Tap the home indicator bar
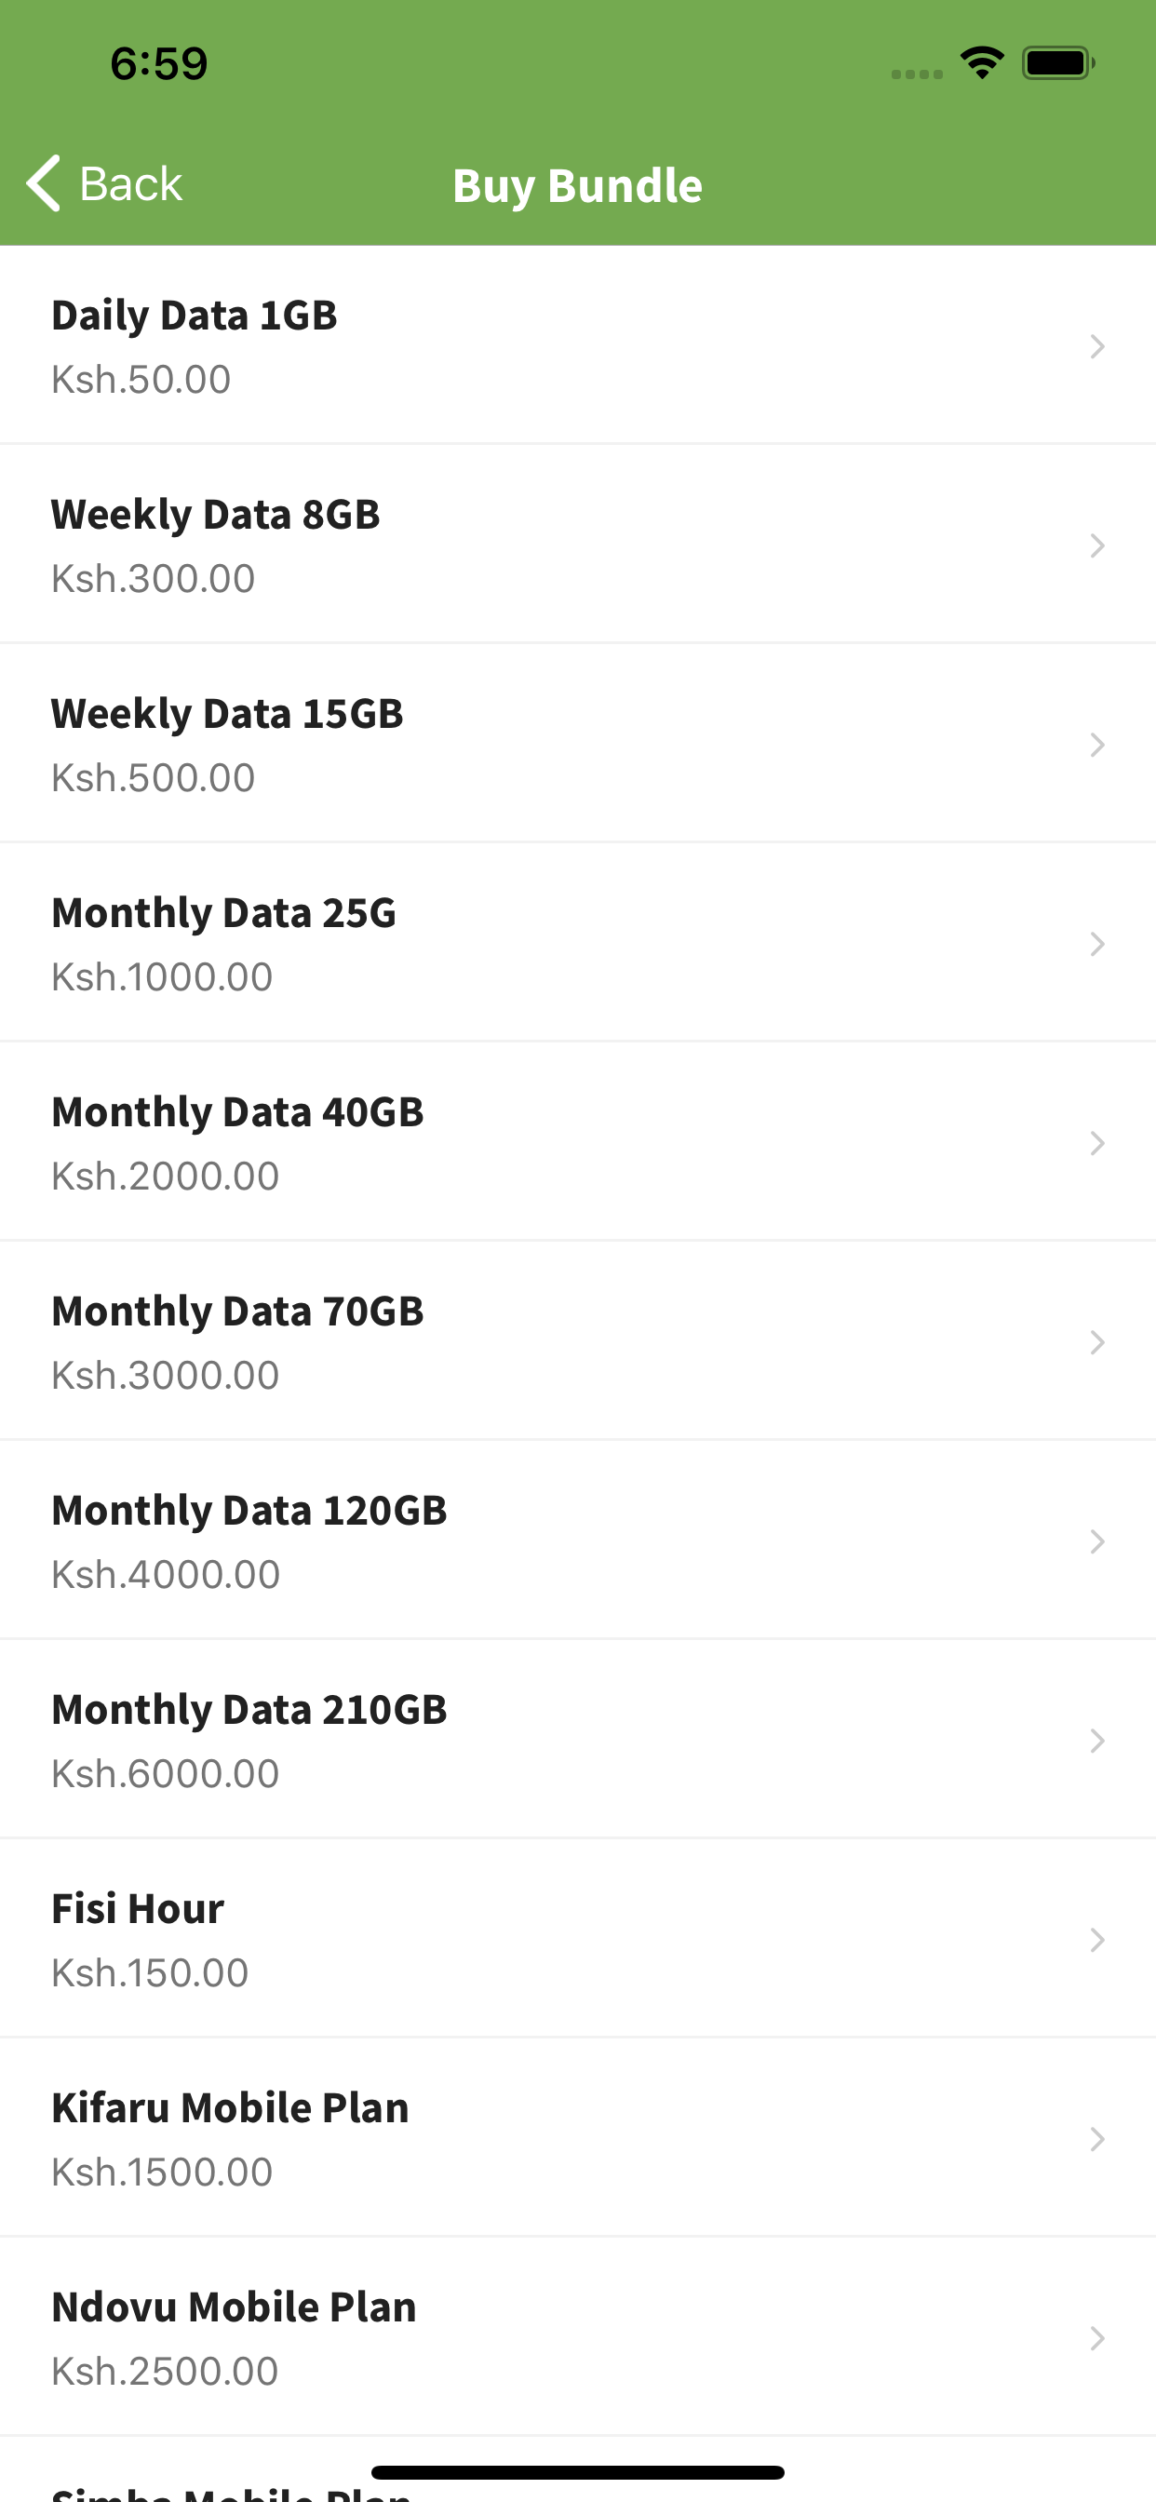Screen dimensions: 1156x2502 [x=577, y=2471]
